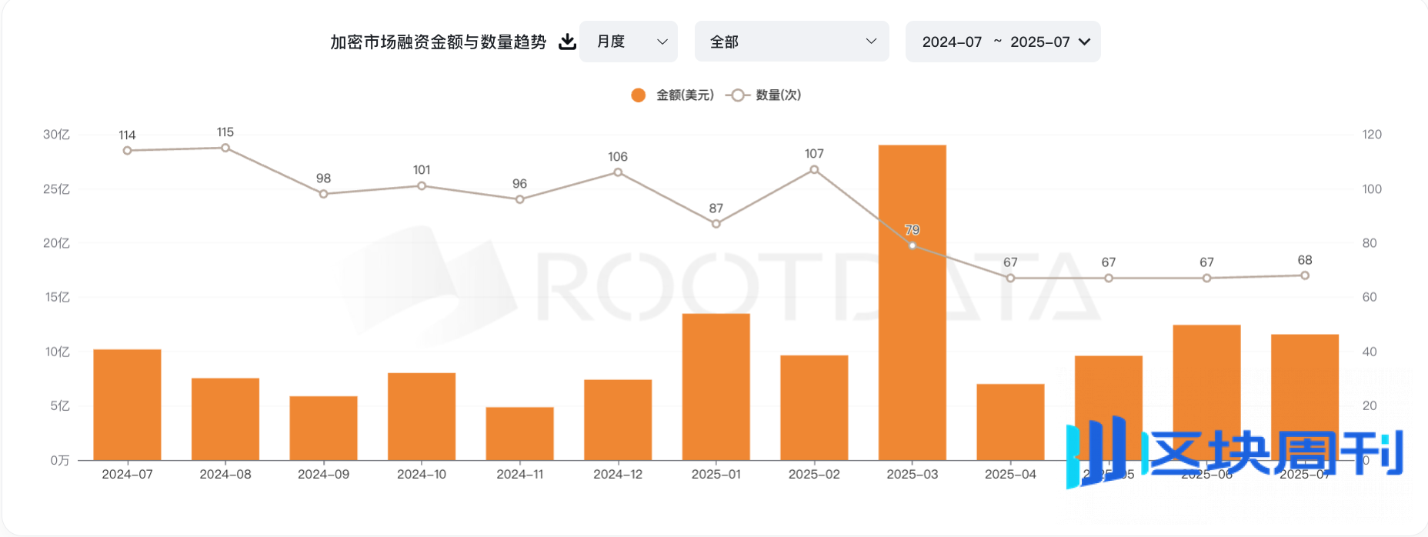The width and height of the screenshot is (1428, 537).
Task: Click the left axis label 15亿
Action: (x=57, y=297)
